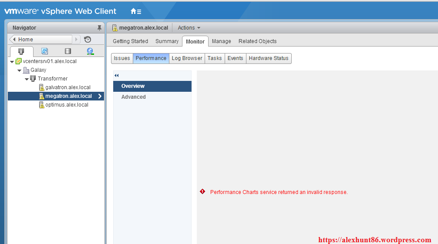Collapse the vcentersrv01.alex.local tree node

pyautogui.click(x=12, y=62)
